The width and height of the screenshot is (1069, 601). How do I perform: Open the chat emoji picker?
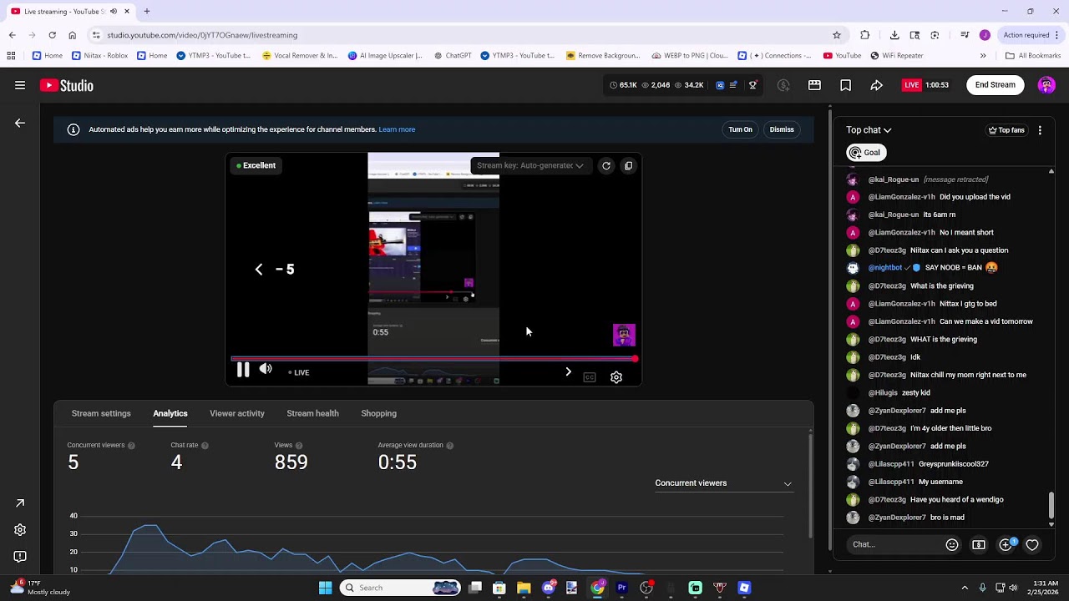pyautogui.click(x=952, y=544)
